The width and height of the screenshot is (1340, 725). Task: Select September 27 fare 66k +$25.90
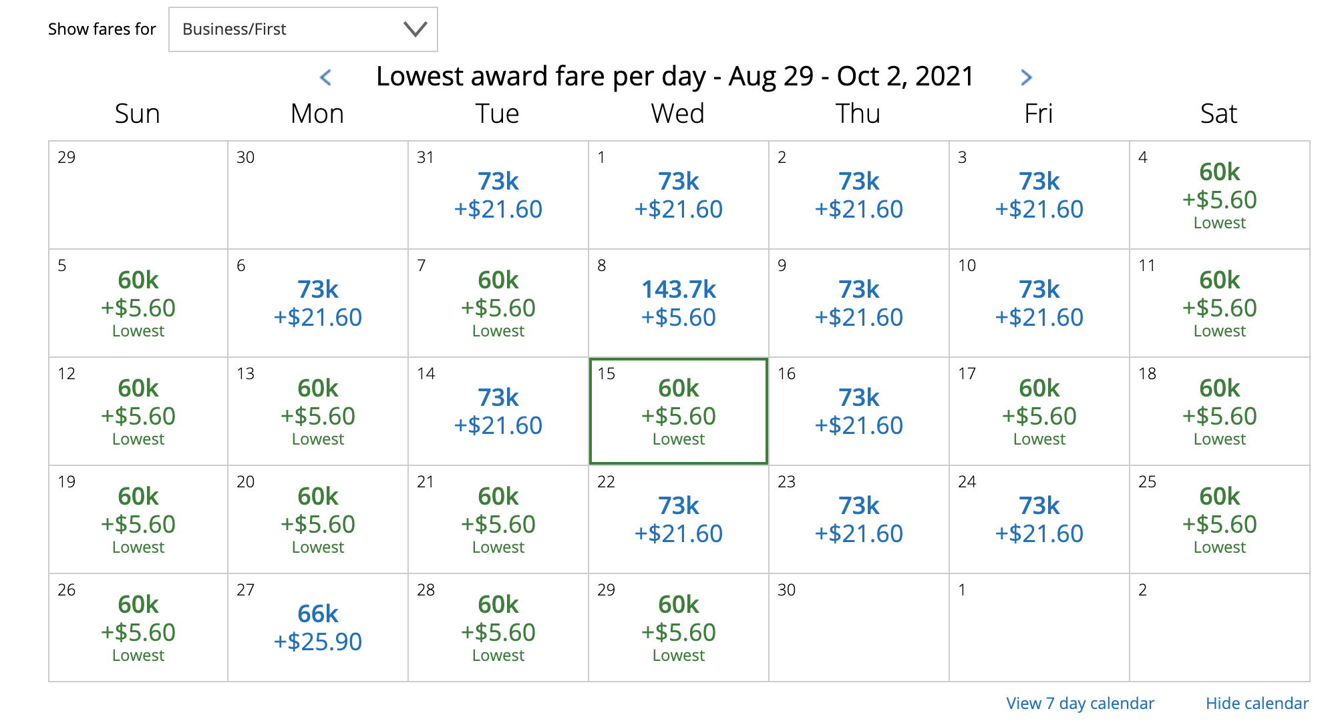pos(318,628)
